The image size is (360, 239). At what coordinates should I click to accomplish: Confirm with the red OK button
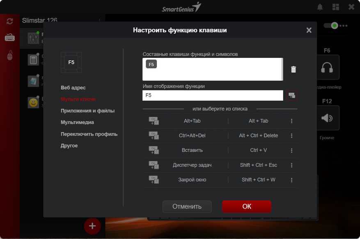click(247, 207)
